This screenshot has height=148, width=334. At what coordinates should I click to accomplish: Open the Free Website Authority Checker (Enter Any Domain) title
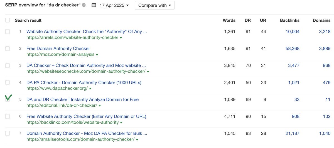coord(86,116)
